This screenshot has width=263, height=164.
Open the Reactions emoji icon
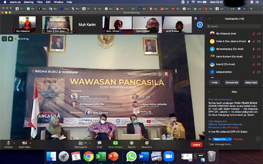pyautogui.click(x=147, y=143)
